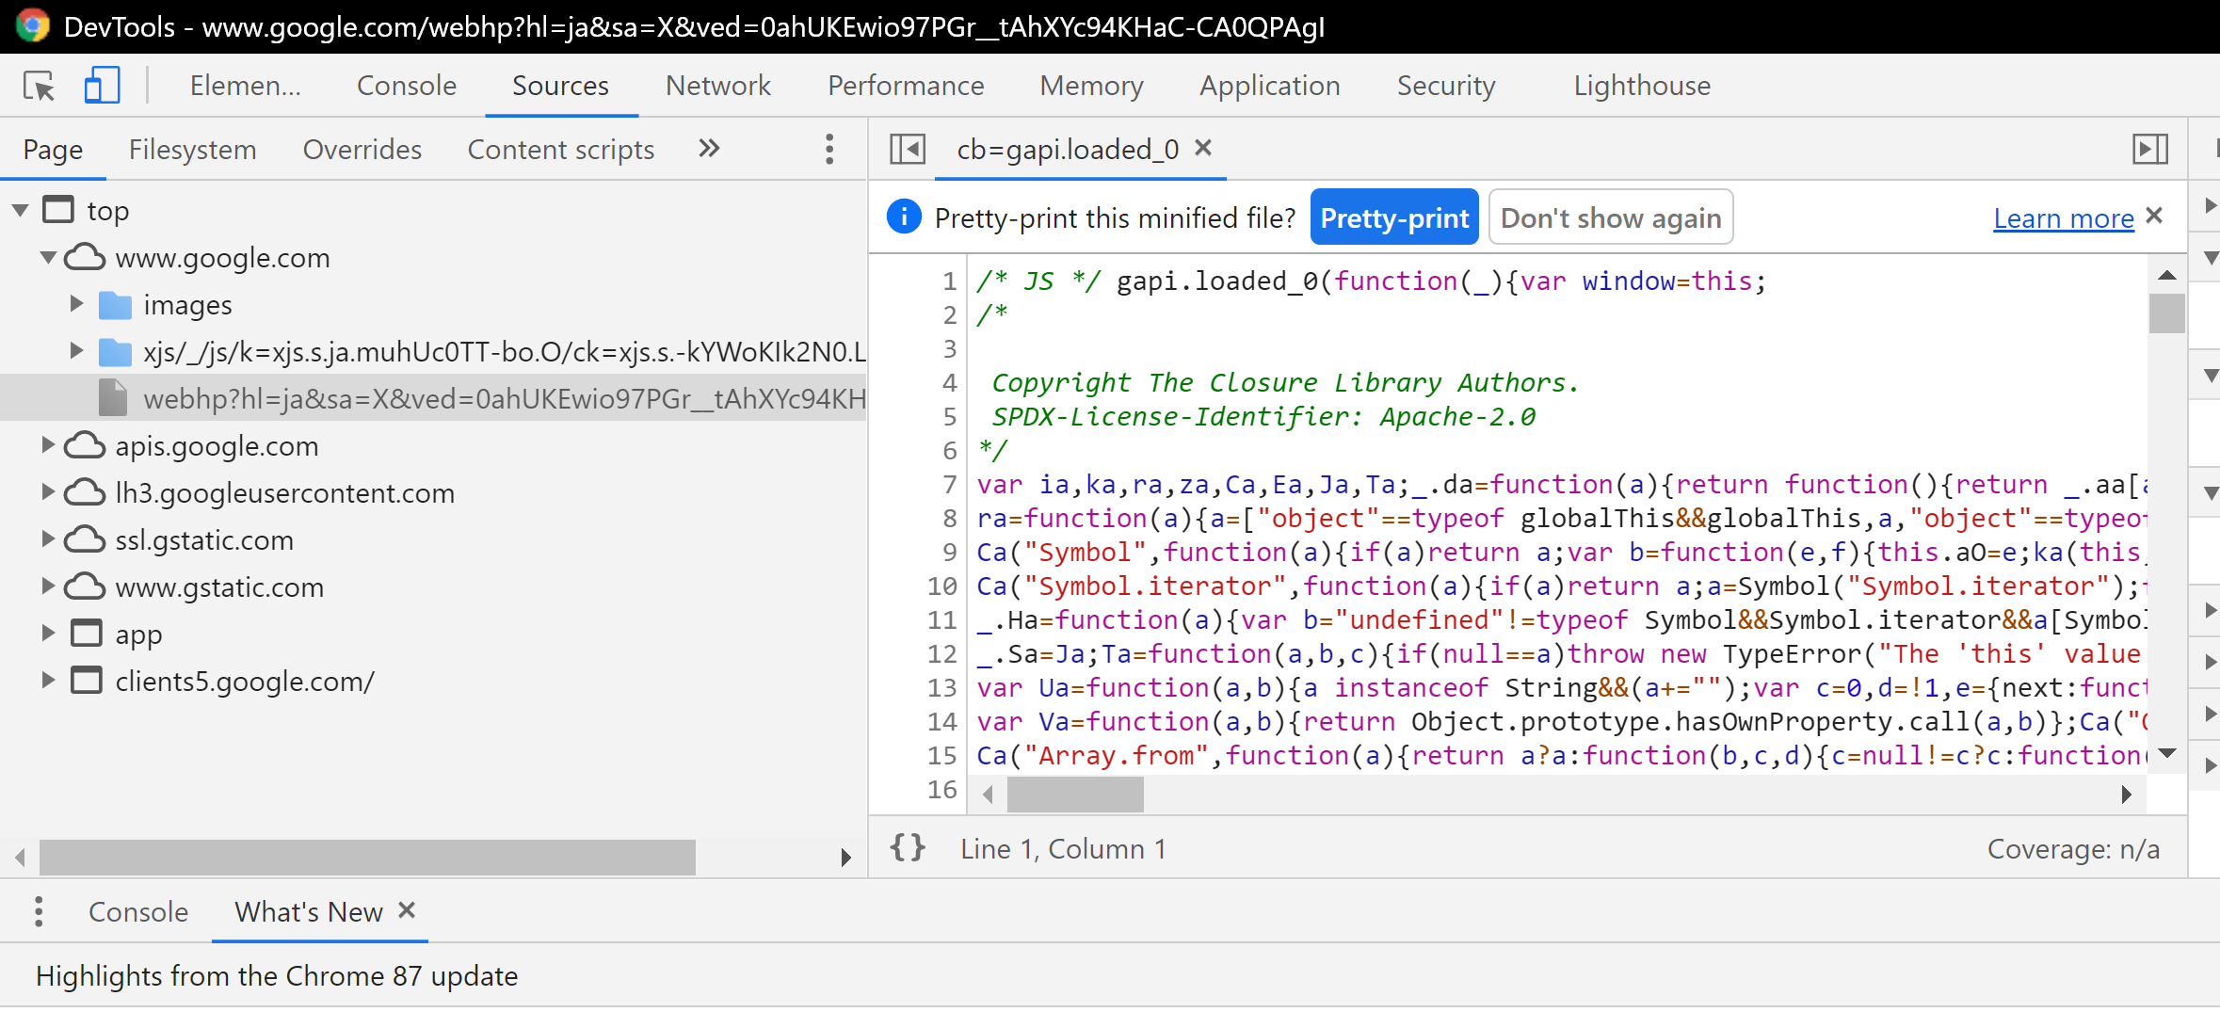The image size is (2220, 1012).
Task: Click the app frame icon
Action: point(87,634)
